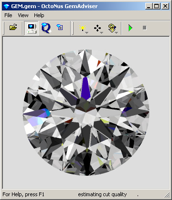Expand the palette dropdown arrow

coord(117,33)
